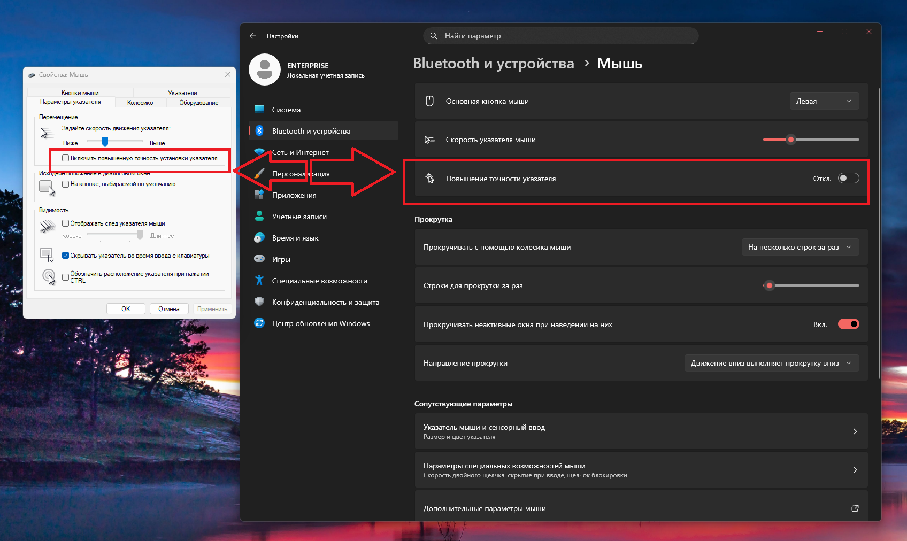Toggle Повышение точности указателя switch
The image size is (907, 541).
tap(848, 179)
